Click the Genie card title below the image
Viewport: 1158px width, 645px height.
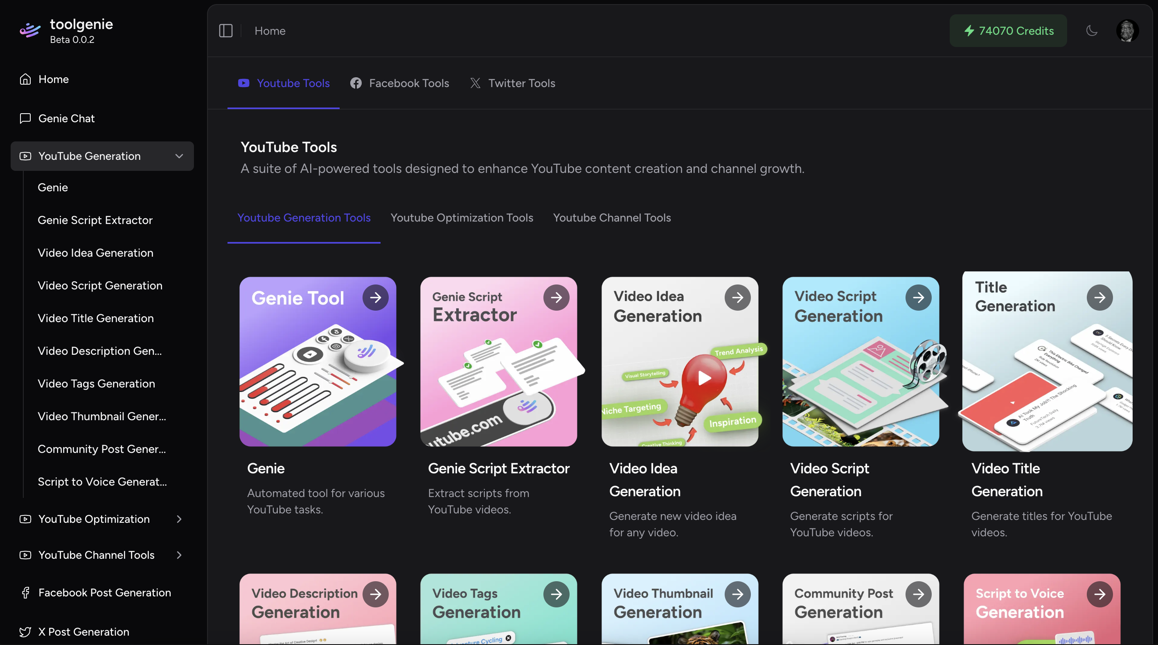click(266, 468)
